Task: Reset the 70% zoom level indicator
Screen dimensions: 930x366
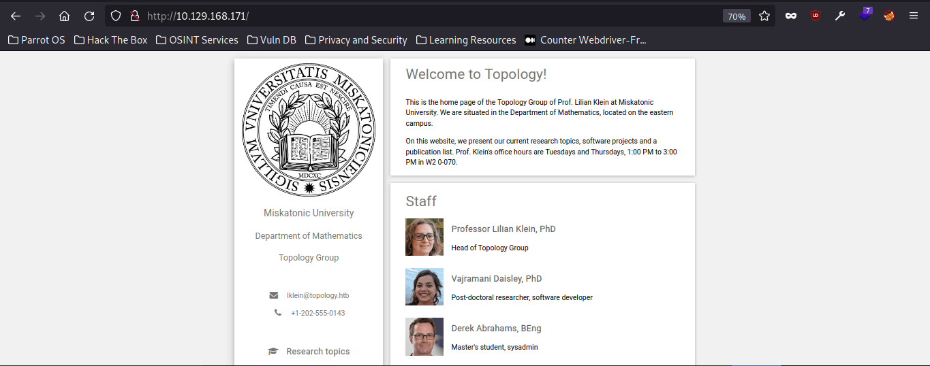Action: tap(737, 16)
